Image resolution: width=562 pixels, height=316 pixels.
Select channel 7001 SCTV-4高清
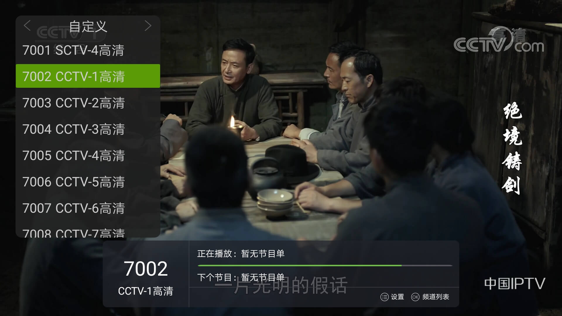point(88,50)
